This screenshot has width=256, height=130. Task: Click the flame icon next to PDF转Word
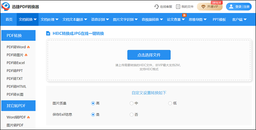28,47
